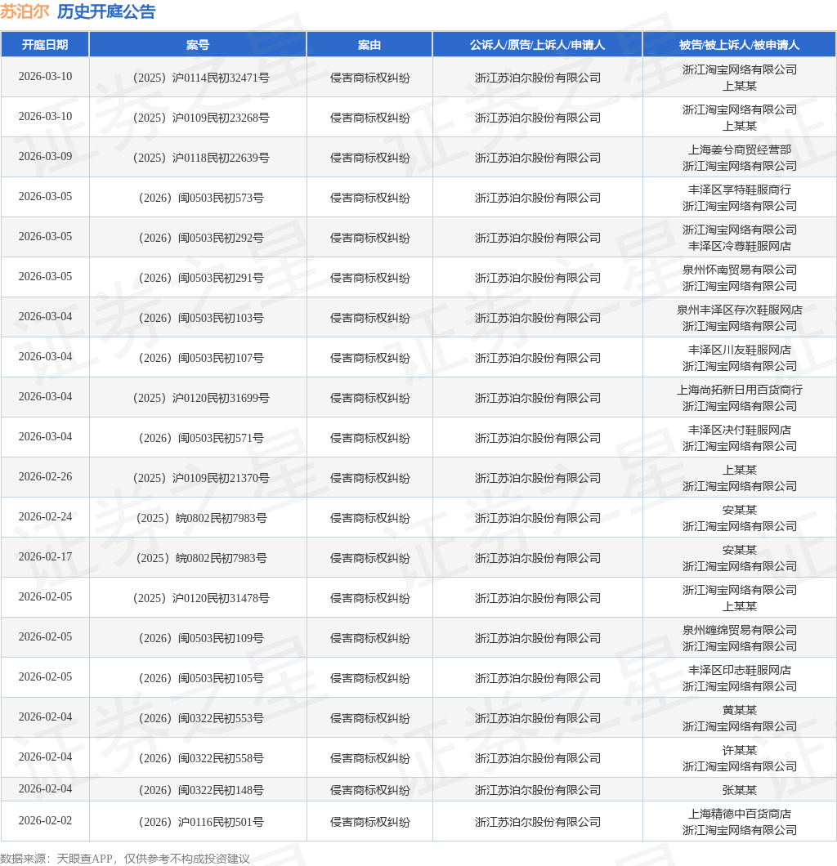
Task: Click defendant 张某某
Action: [x=739, y=790]
